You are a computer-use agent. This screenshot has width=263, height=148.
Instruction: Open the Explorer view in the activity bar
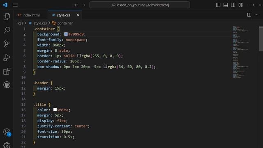point(7,16)
